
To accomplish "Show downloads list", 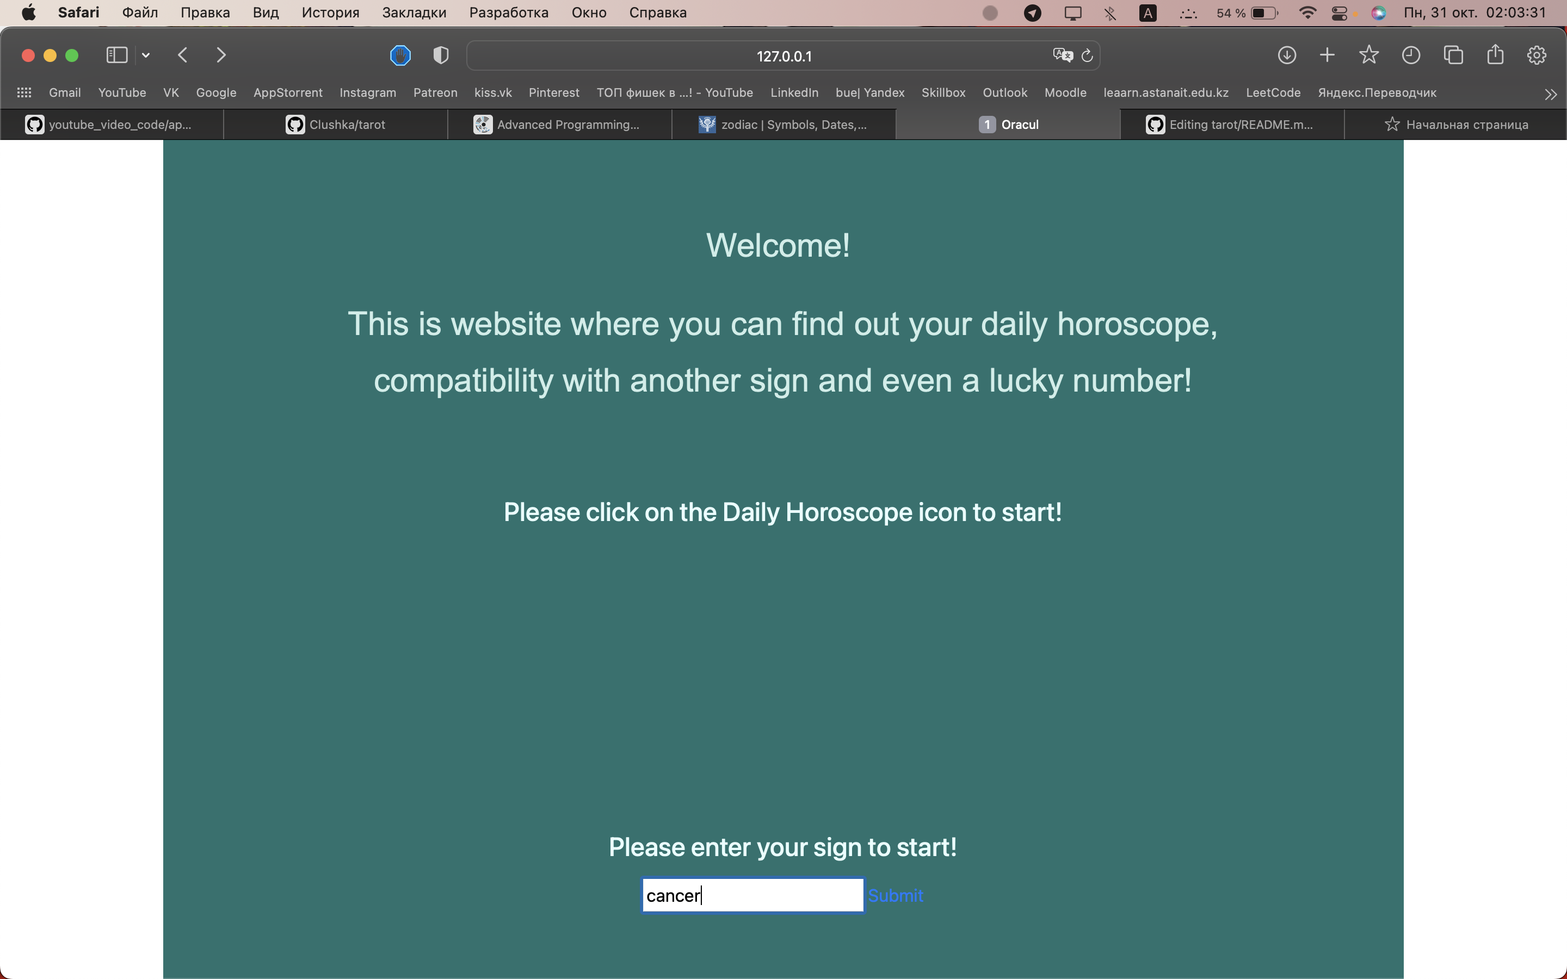I will pyautogui.click(x=1287, y=55).
